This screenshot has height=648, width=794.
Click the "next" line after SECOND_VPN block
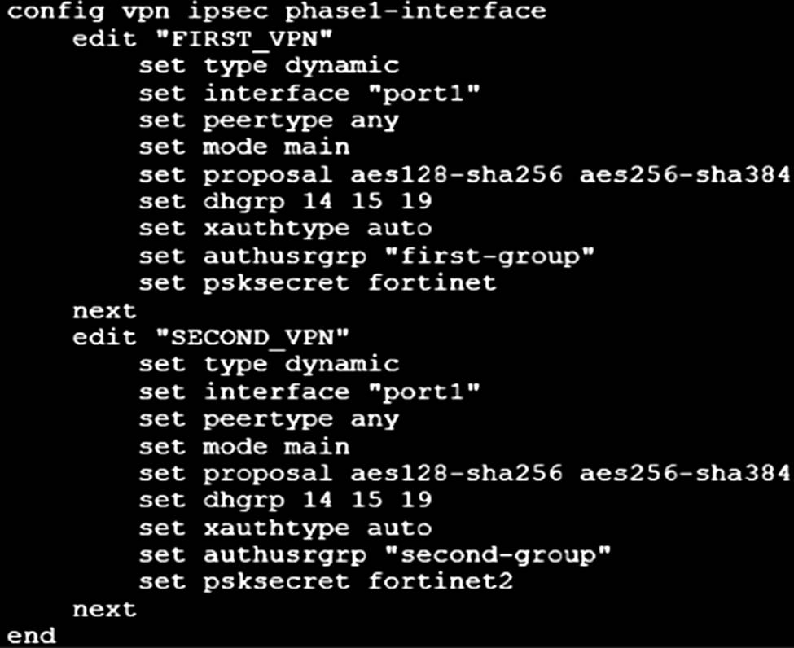pyautogui.click(x=105, y=609)
